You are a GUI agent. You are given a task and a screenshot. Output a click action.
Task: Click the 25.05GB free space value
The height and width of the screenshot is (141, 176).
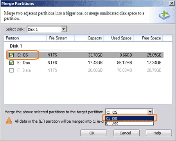[x=154, y=55]
